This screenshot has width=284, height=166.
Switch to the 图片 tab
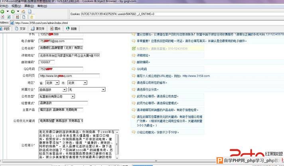point(55,29)
